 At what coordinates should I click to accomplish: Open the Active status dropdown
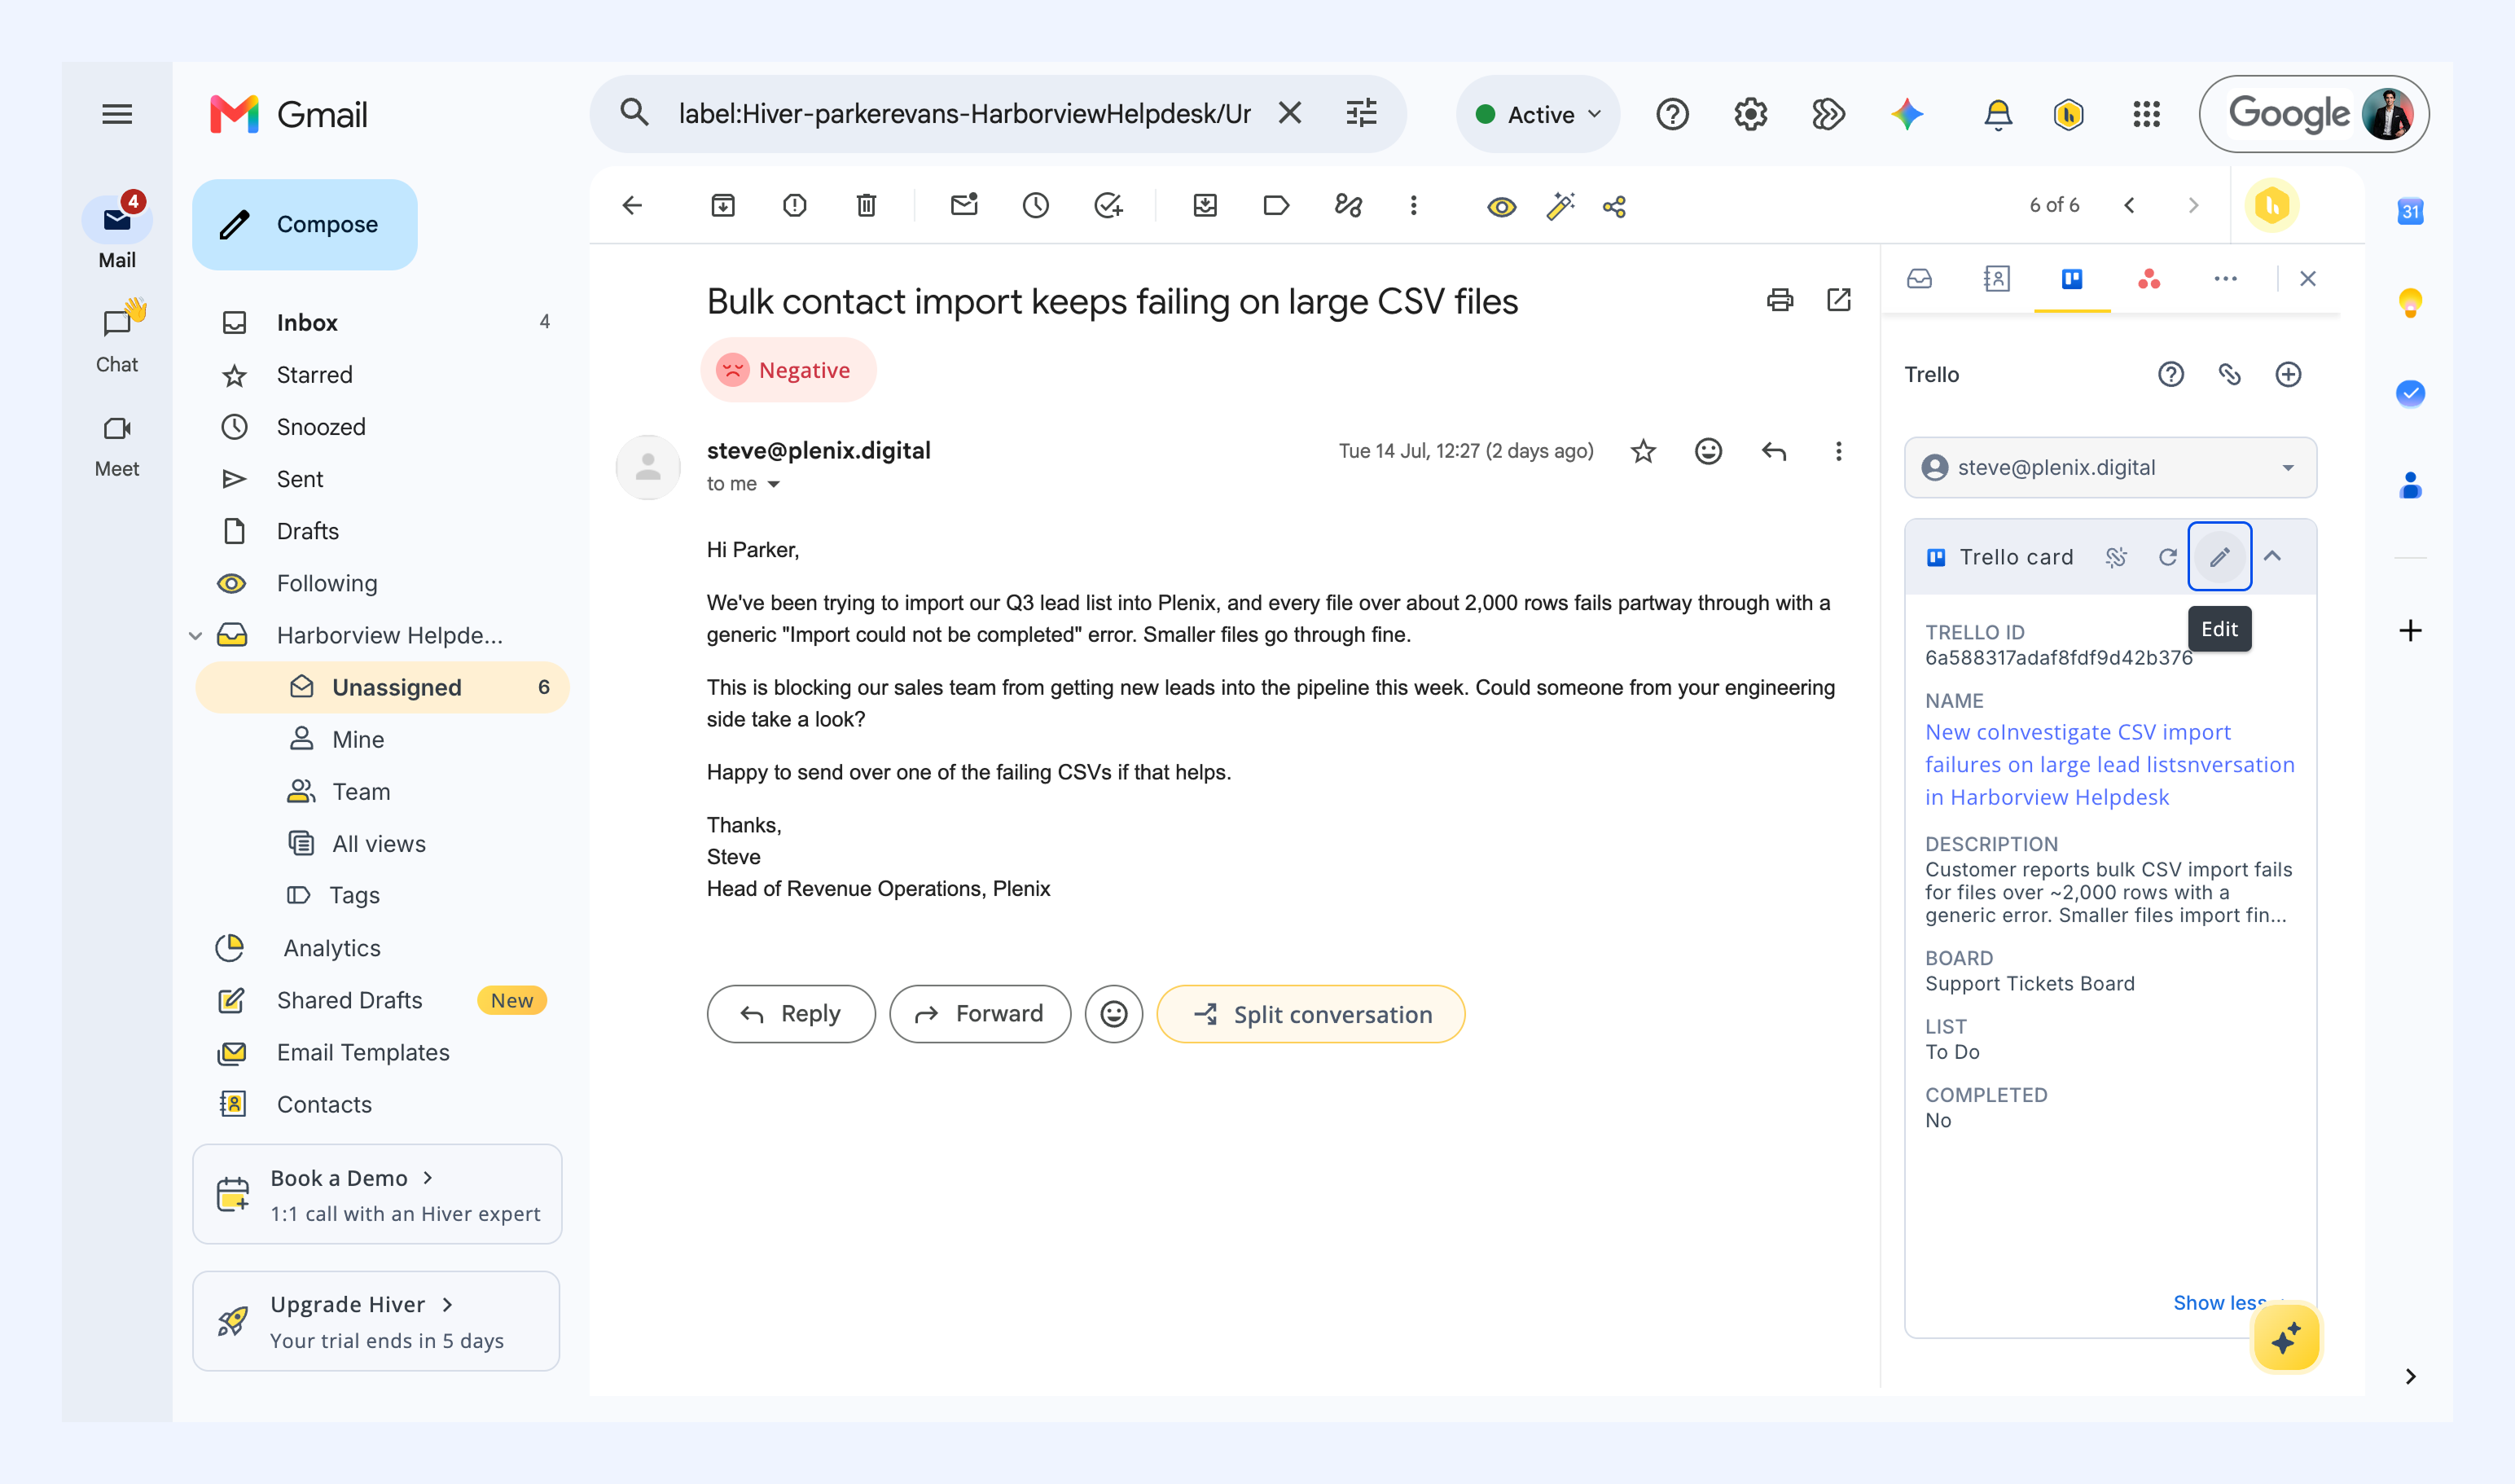coord(1538,115)
